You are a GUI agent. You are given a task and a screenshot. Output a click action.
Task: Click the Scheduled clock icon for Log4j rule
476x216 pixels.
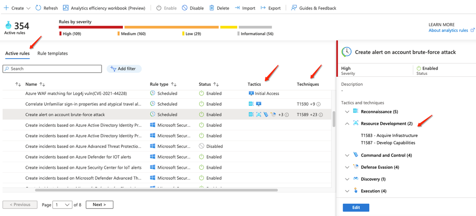(x=152, y=93)
